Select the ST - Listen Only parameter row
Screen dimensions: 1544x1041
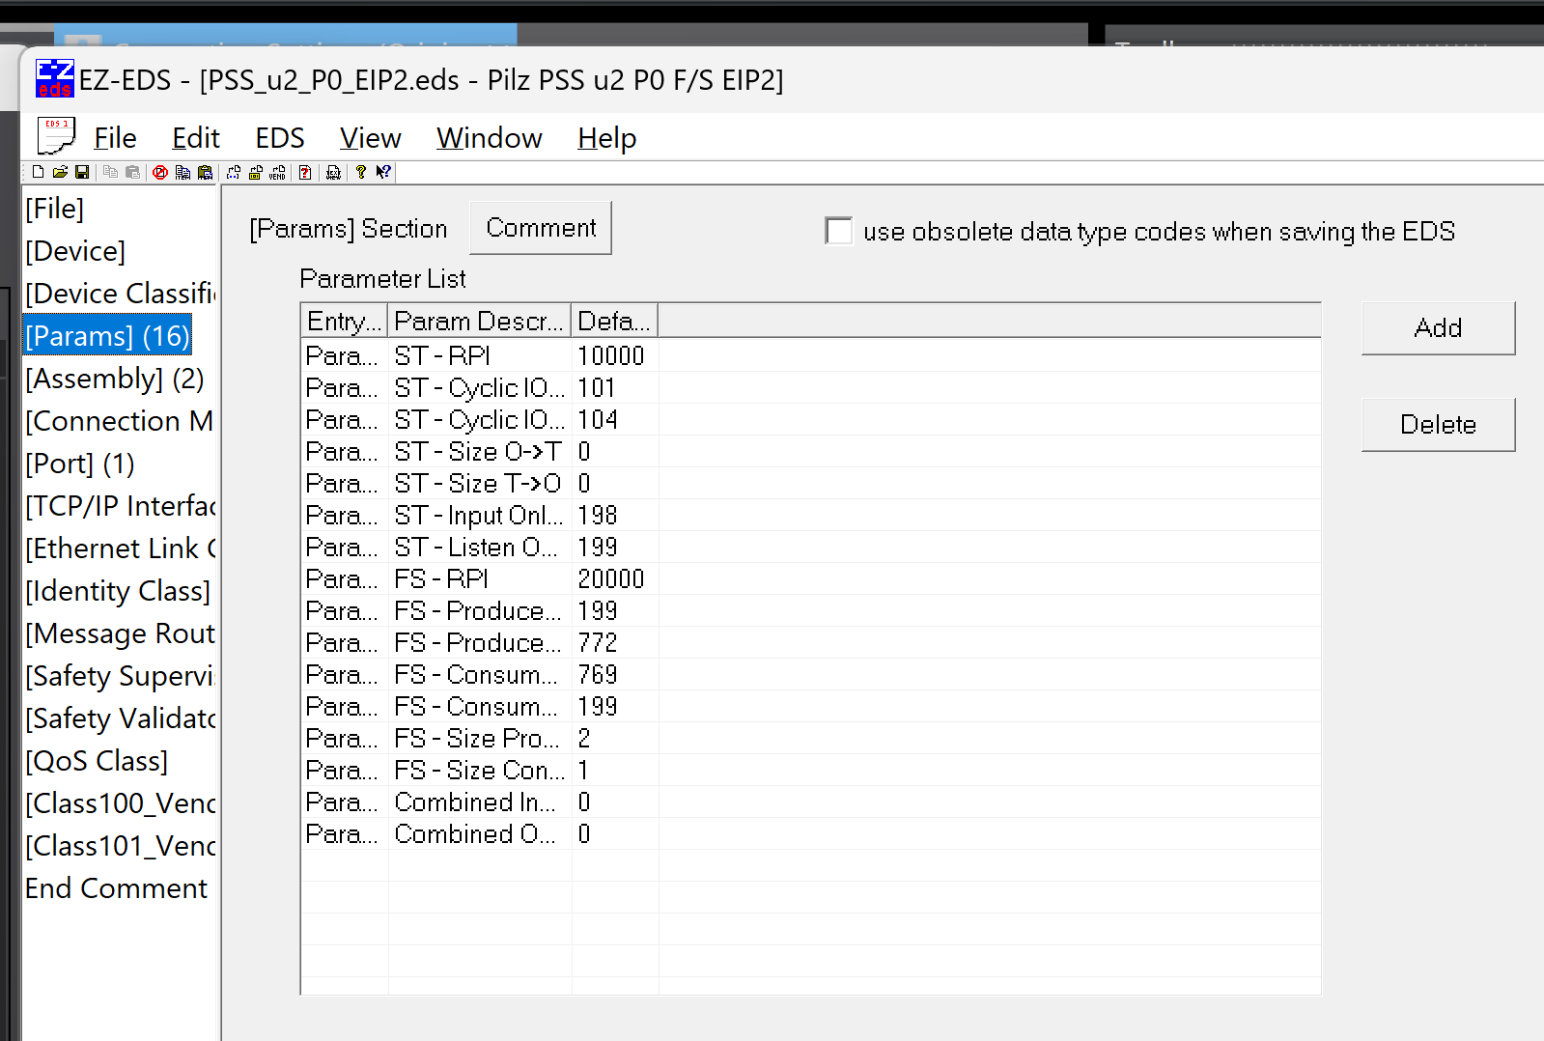pos(810,547)
